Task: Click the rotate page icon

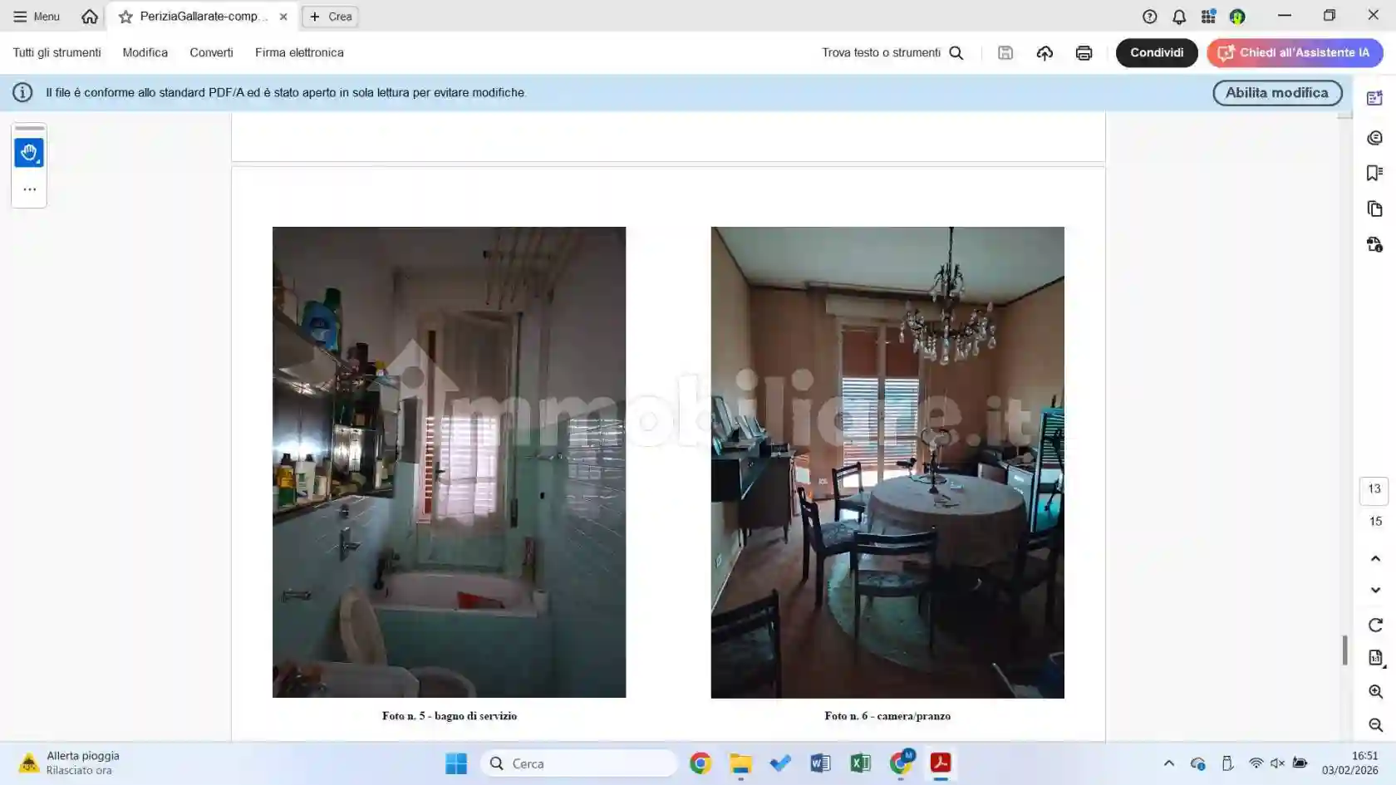Action: pyautogui.click(x=1375, y=625)
